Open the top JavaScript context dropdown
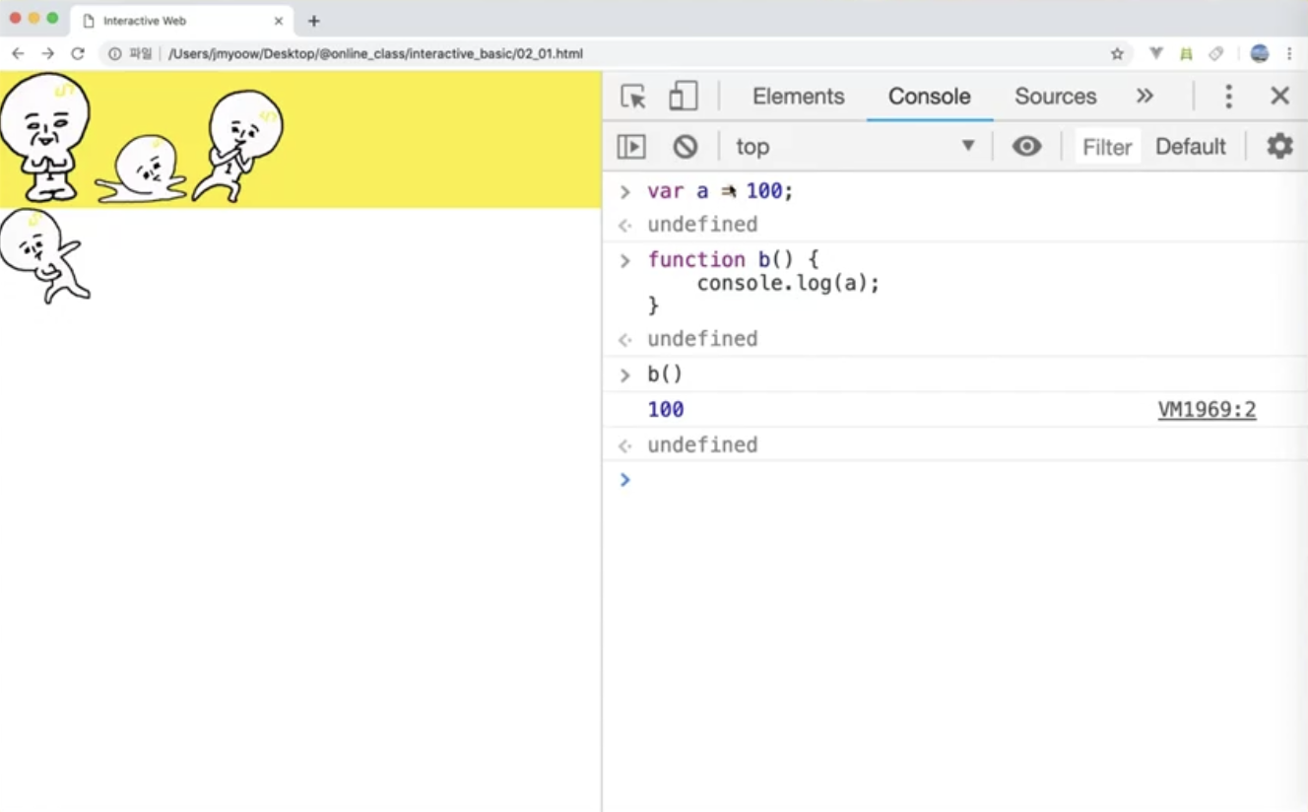 click(855, 147)
